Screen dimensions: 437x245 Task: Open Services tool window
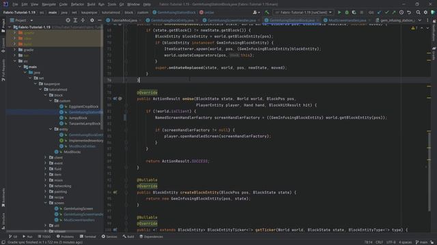109,237
